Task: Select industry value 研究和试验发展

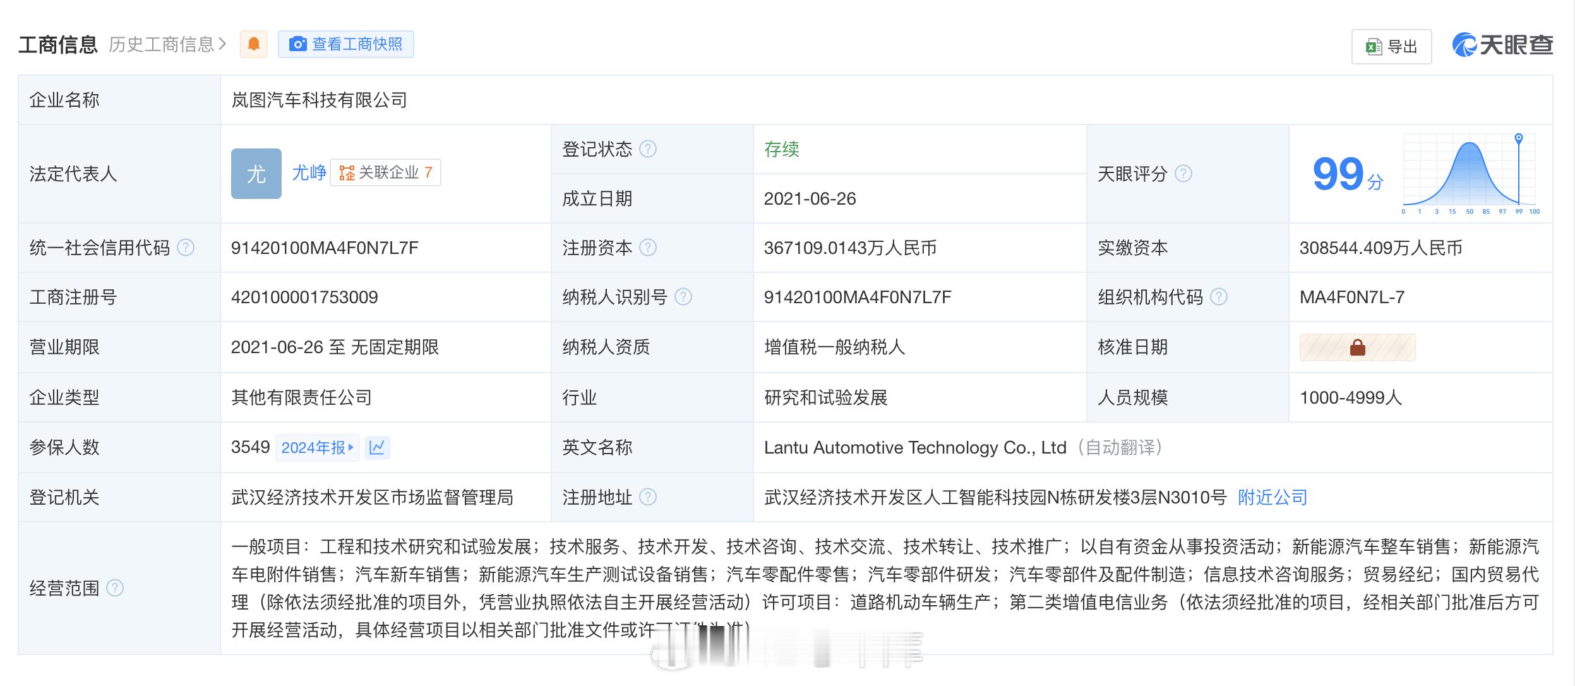Action: coord(826,397)
